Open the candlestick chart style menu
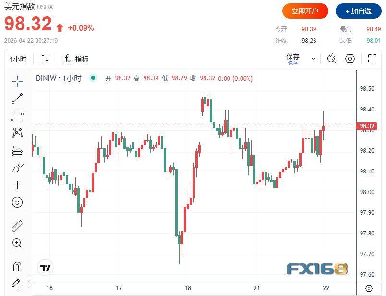The height and width of the screenshot is (296, 386). pos(45,59)
